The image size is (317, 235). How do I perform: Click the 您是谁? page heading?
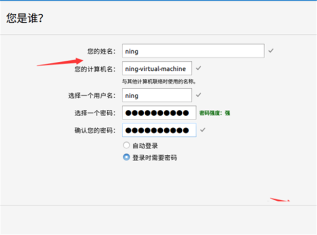pos(25,18)
